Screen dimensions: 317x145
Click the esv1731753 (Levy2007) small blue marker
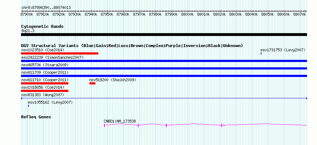[x=261, y=53]
